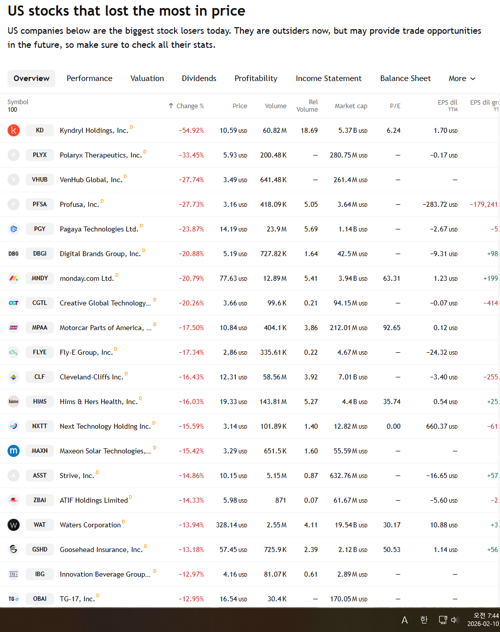Select the TG-17 logo icon

pyautogui.click(x=14, y=599)
